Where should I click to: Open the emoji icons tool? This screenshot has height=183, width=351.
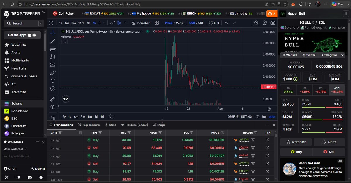pos(53,89)
